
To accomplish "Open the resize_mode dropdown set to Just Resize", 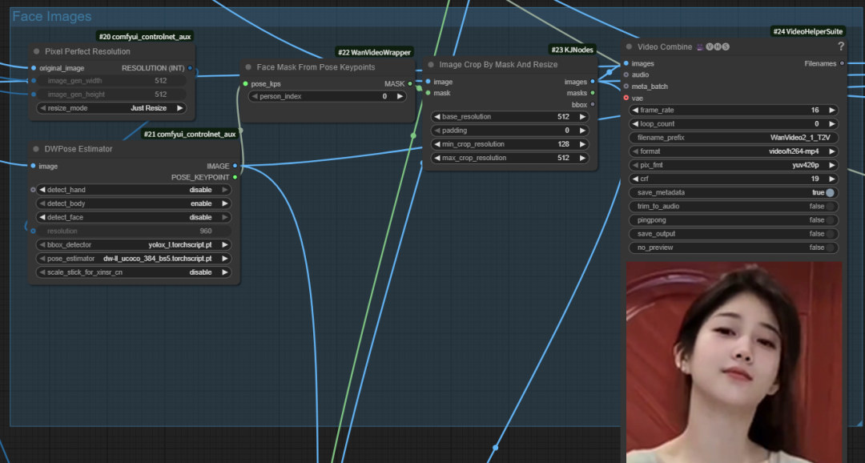I will [111, 108].
